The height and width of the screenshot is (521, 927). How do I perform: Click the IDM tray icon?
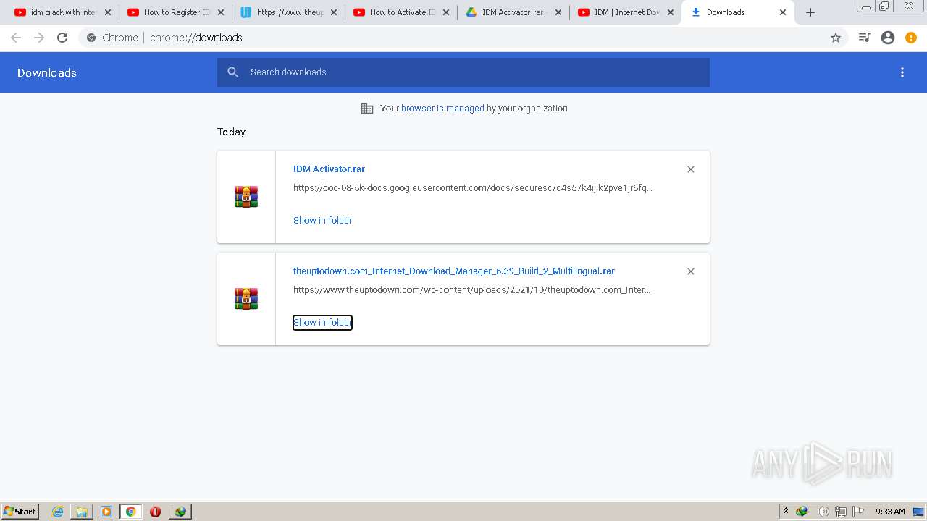tap(802, 512)
